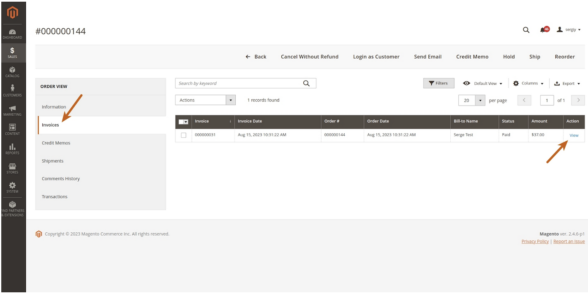Sort by the Status column header
This screenshot has height=294, width=588.
[x=513, y=122]
